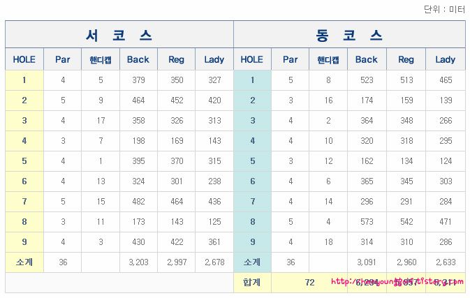Select East course hole 8 row label
The image size is (470, 298).
[x=252, y=222]
